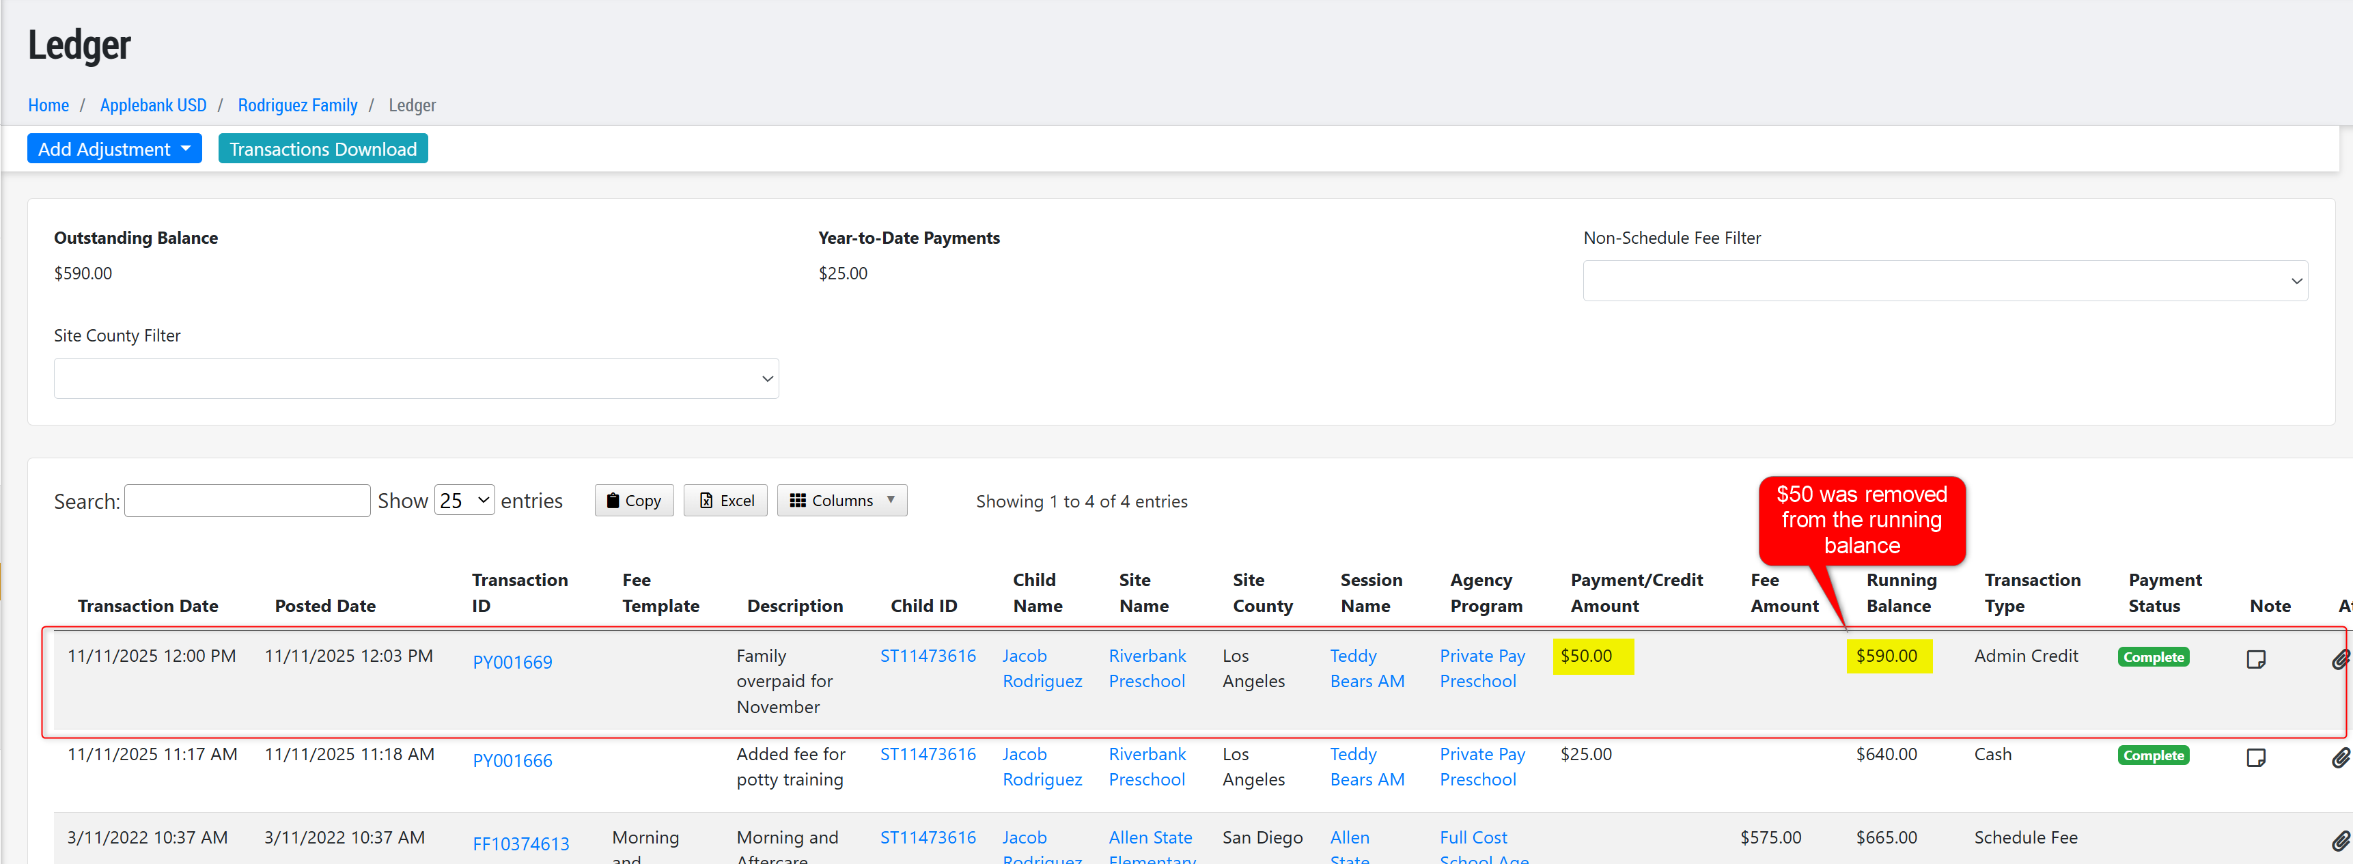Sort by Running Balance column header

click(1900, 593)
